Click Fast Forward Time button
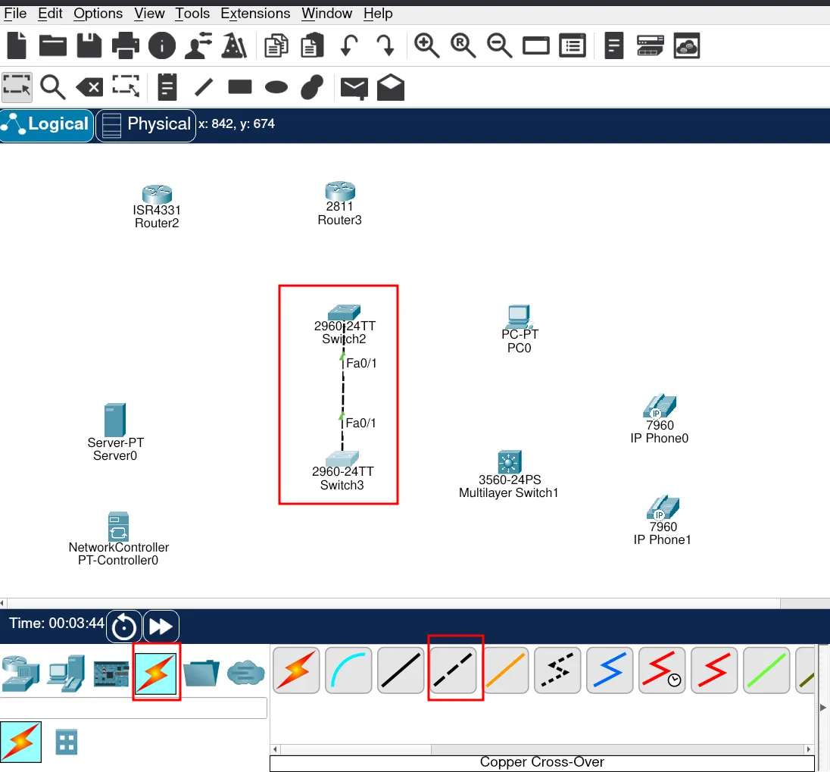The image size is (830, 772). click(161, 627)
